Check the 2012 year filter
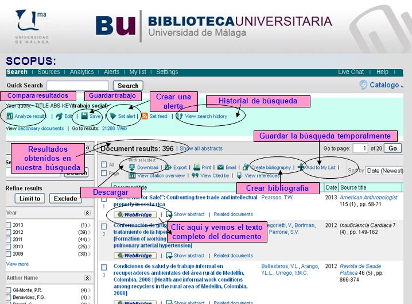Screen dimensions: 412x304 point(9,232)
